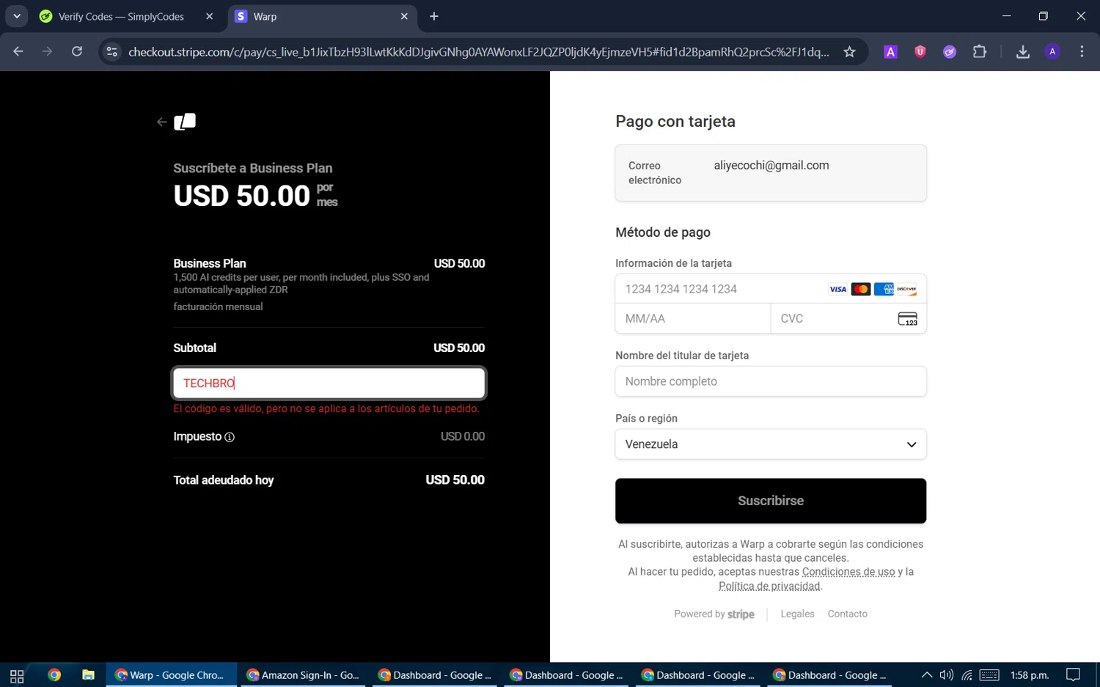Open the País o región Venezuela dropdown
Screen dimensions: 1100x687
tap(771, 444)
